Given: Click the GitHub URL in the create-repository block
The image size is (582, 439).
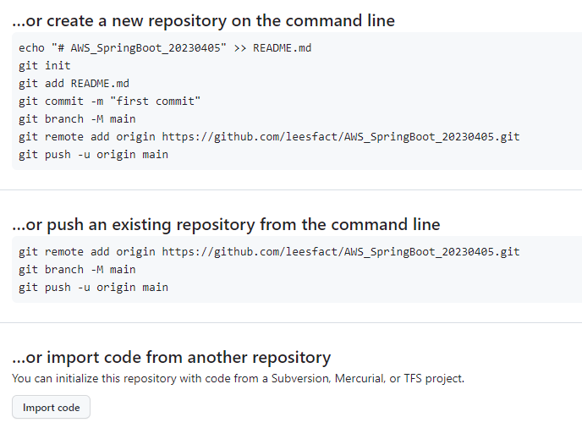Looking at the screenshot, I should pos(341,137).
